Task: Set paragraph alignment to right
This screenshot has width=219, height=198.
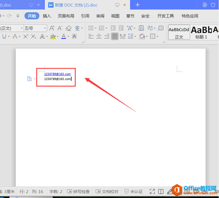Action: (x=107, y=36)
